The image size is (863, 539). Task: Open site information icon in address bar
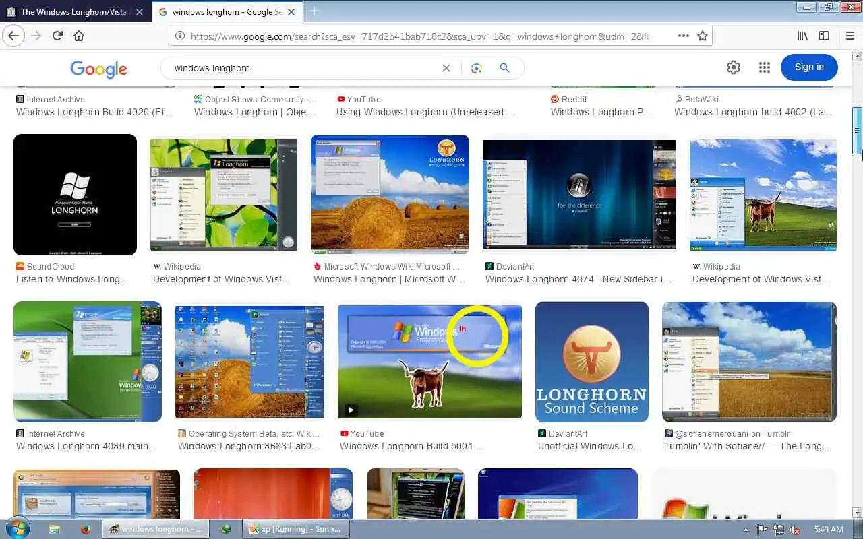coord(180,36)
